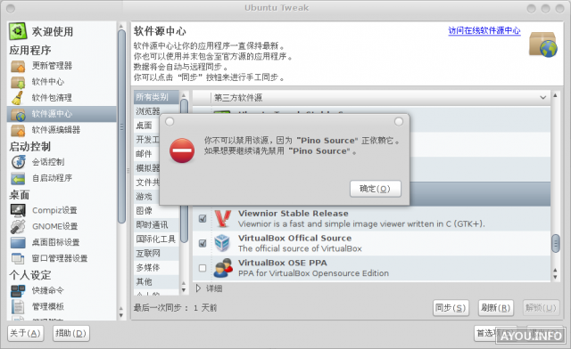Open the 欢迎使用 welcome icon
The image size is (571, 349).
coord(18,31)
